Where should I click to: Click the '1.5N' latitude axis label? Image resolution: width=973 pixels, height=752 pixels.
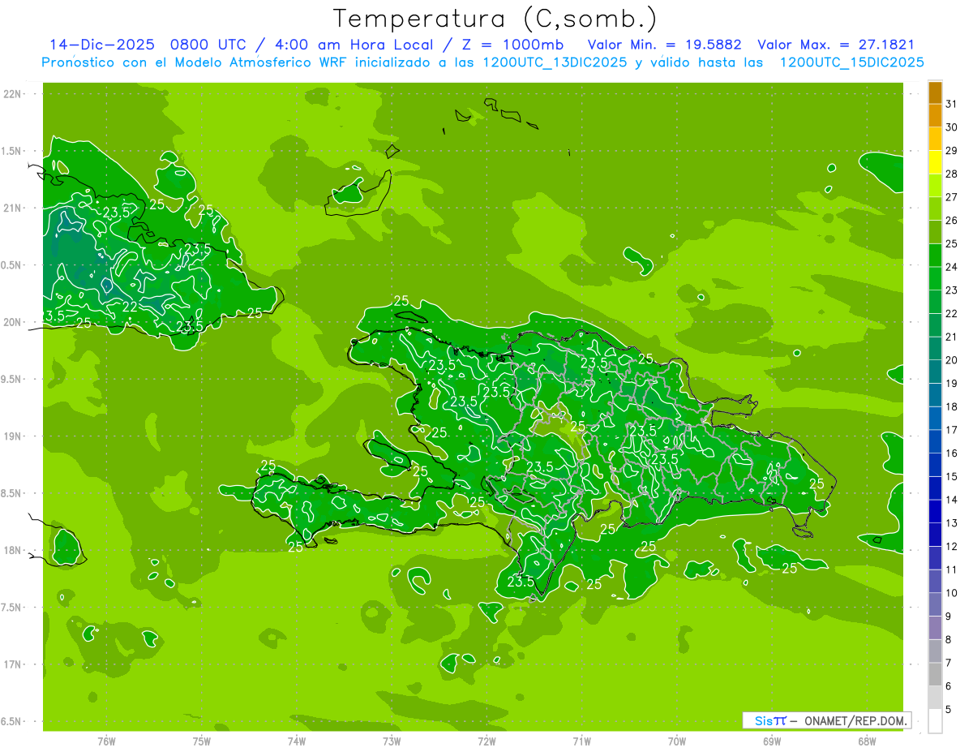point(12,151)
